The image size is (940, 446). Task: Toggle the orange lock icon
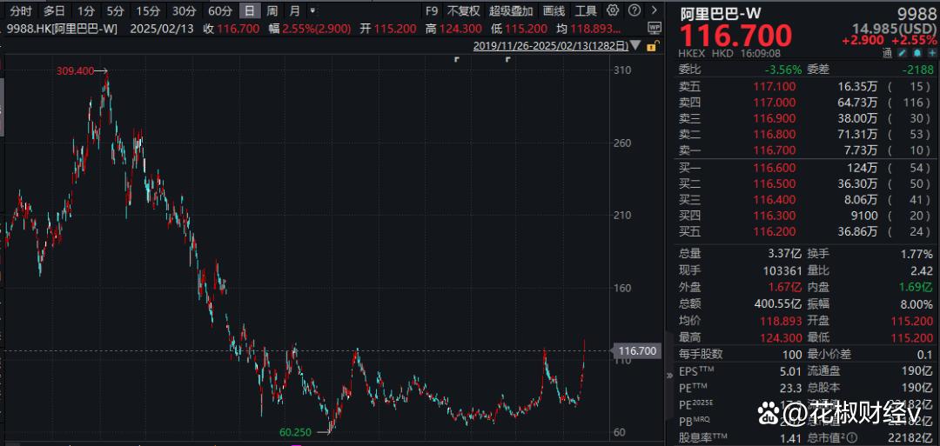[x=655, y=46]
